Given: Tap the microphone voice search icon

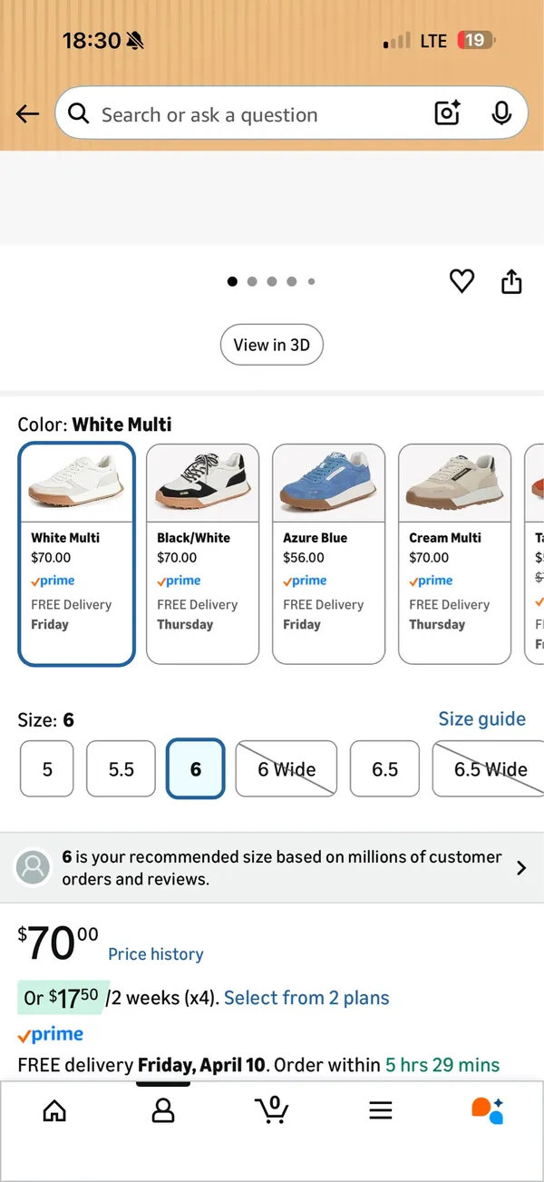Looking at the screenshot, I should pos(501,113).
